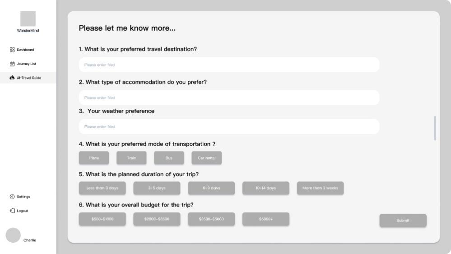Open Charlie's profile avatar
Image resolution: width=451 pixels, height=254 pixels.
pos(13,235)
